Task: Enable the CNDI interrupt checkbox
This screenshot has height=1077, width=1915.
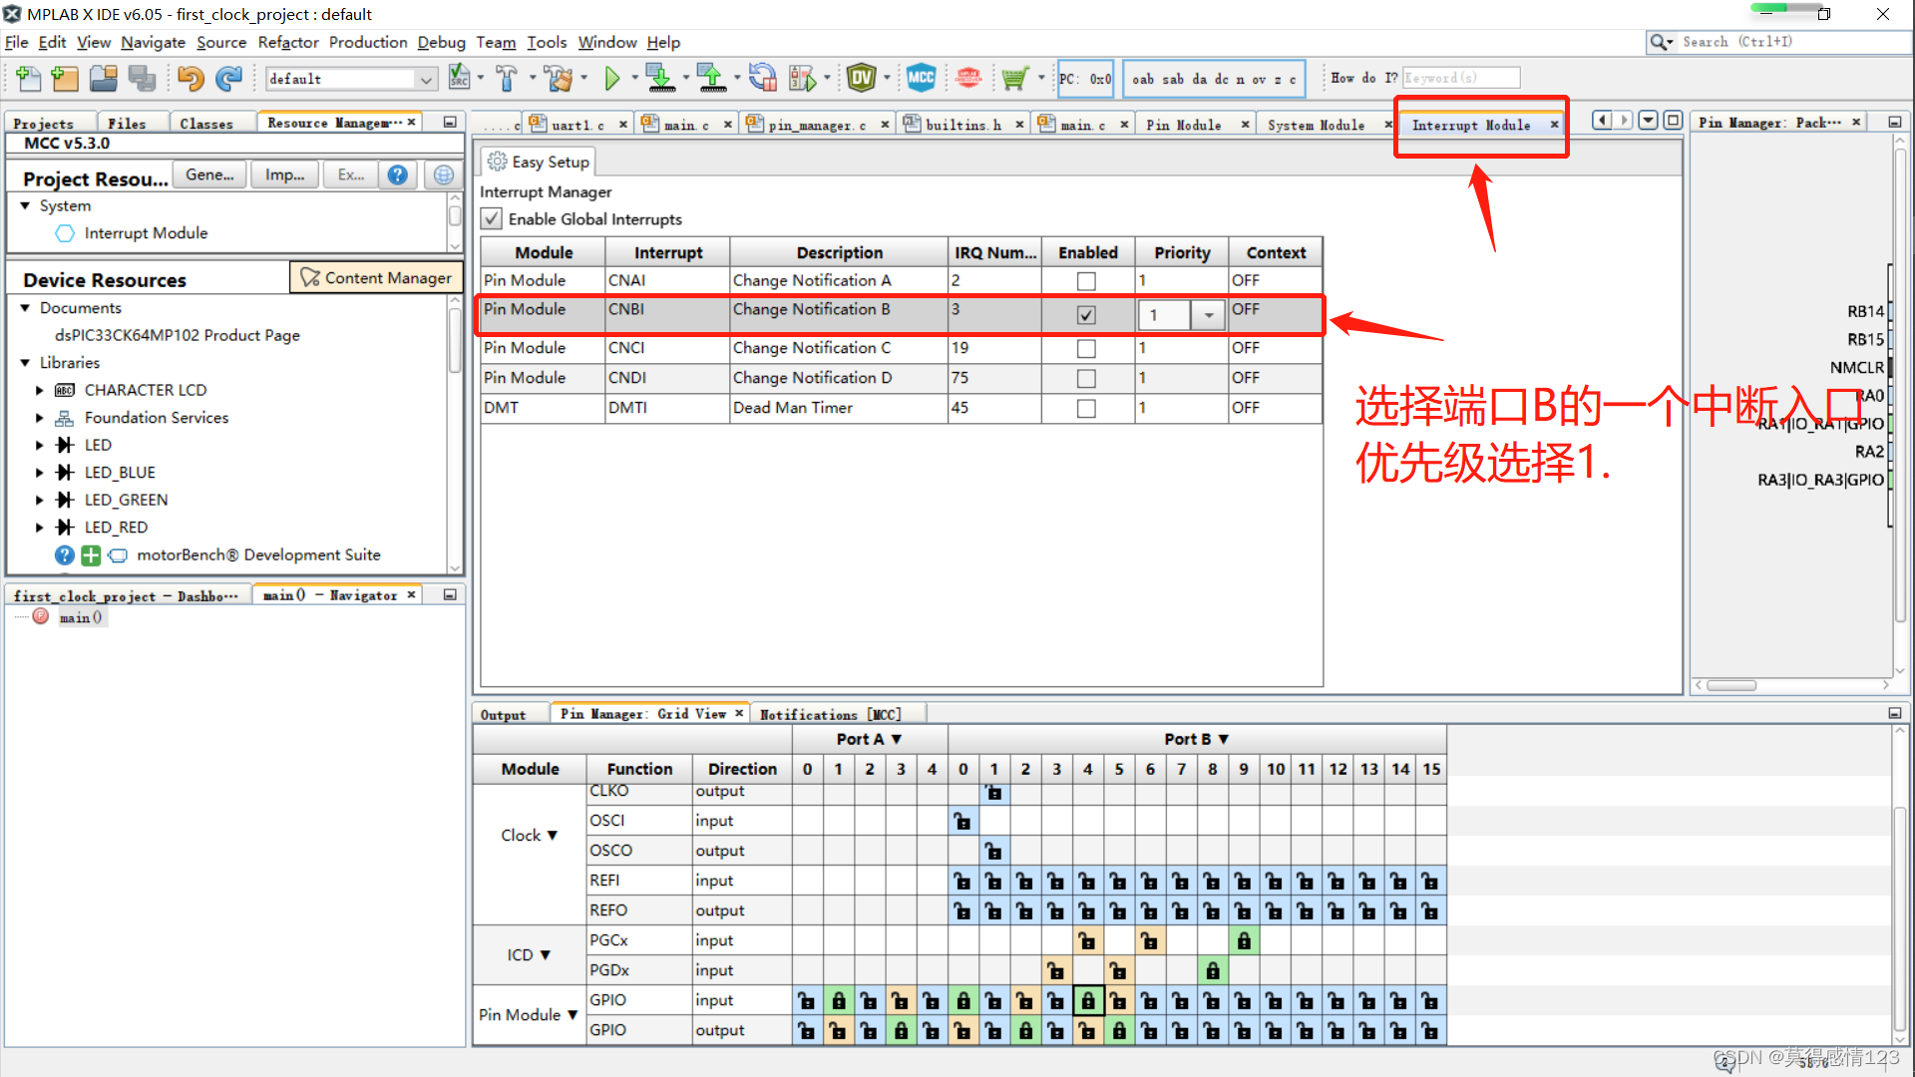Action: tap(1086, 379)
